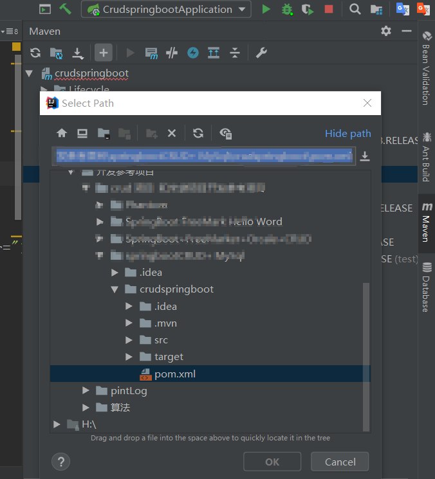
Task: Expand the pintLog folder
Action: 86,391
